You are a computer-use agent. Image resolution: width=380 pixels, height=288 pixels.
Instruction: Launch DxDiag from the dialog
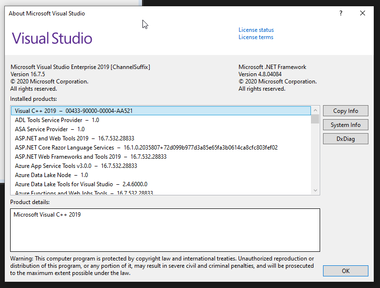[x=345, y=139]
